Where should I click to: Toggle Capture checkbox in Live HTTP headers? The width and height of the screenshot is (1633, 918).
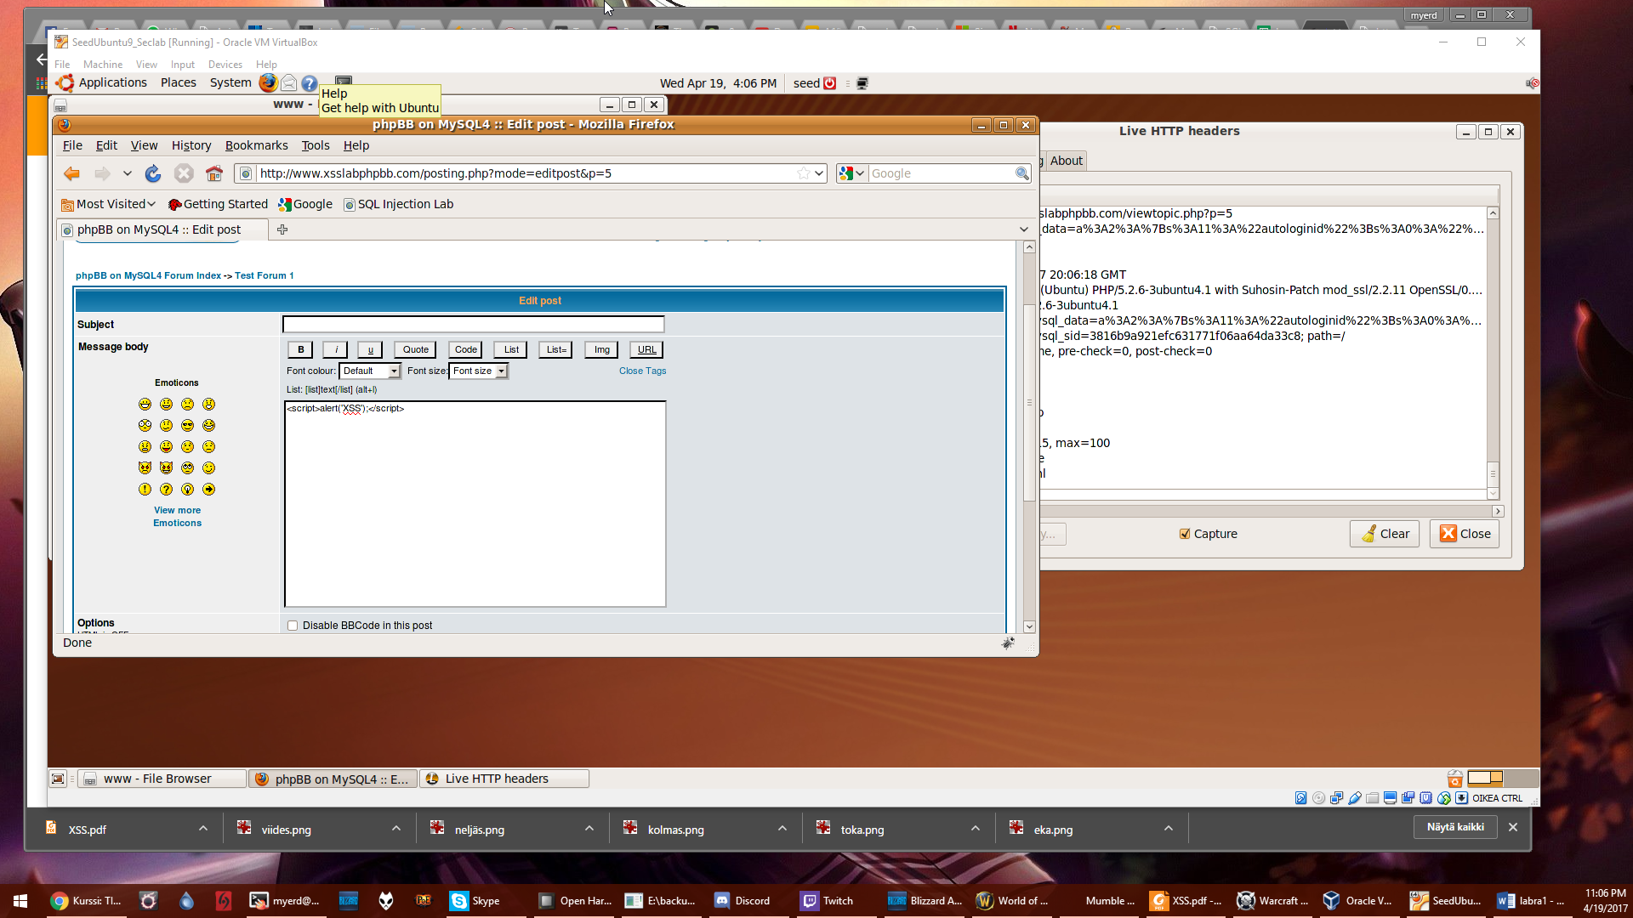[1185, 534]
